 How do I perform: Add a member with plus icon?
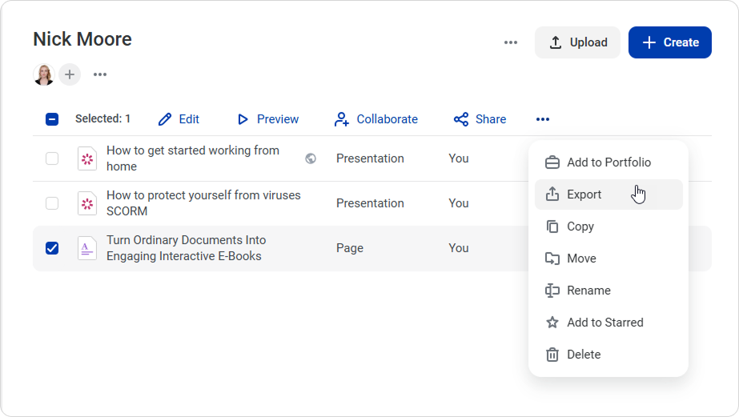coord(70,74)
